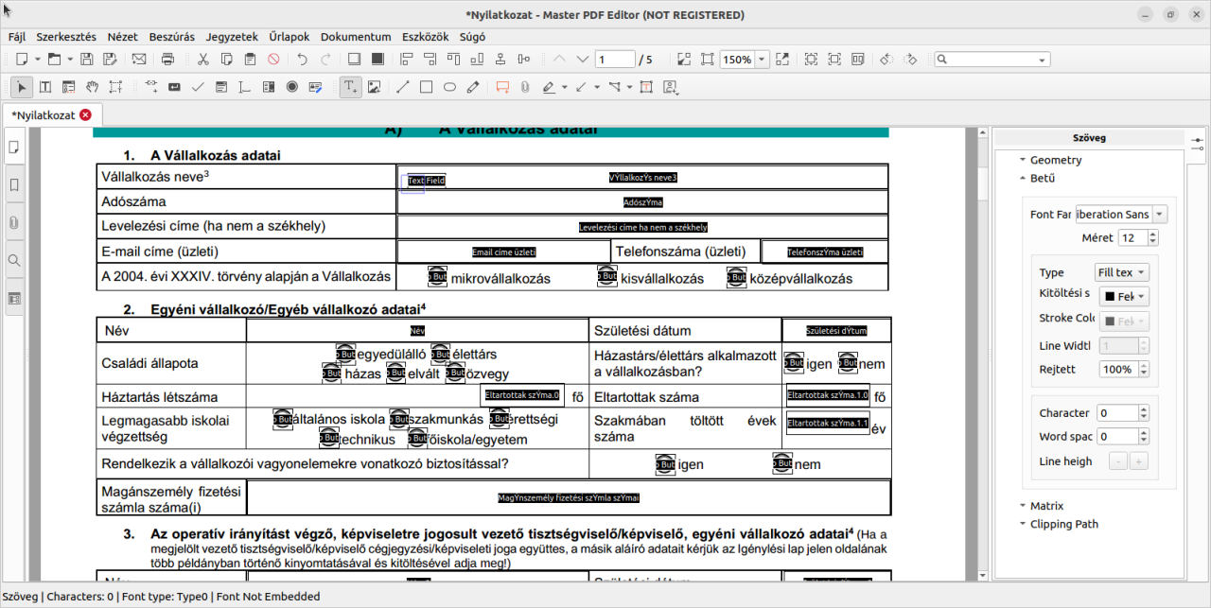Toggle the mikrovállalkozás radio button
This screenshot has width=1211, height=608.
click(x=437, y=276)
